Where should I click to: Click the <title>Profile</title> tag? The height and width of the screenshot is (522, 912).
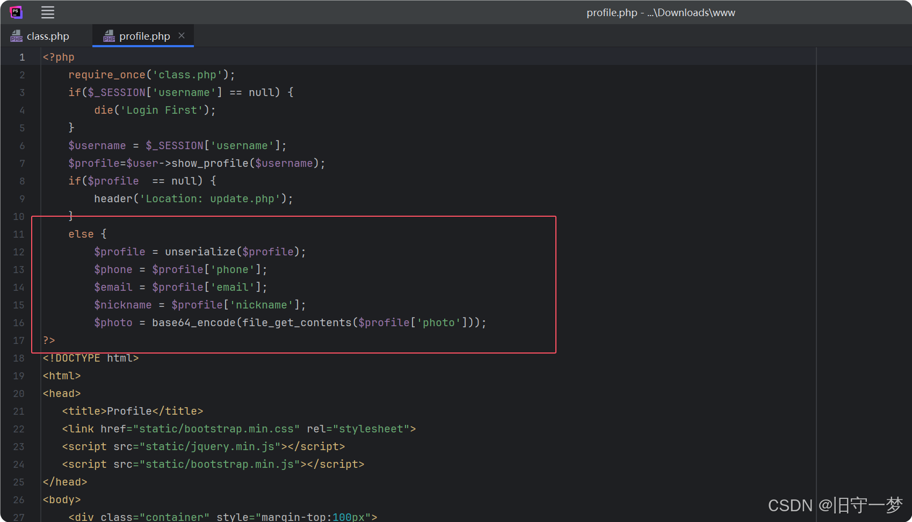133,411
